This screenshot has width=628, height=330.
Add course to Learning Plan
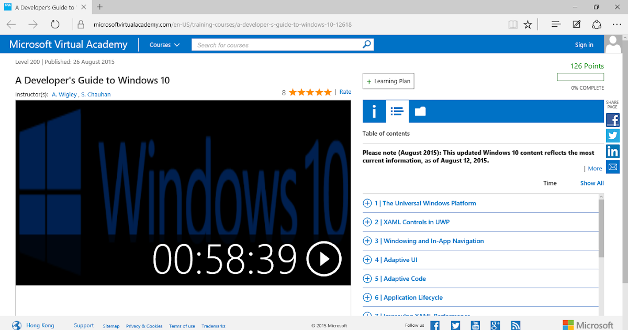point(388,81)
